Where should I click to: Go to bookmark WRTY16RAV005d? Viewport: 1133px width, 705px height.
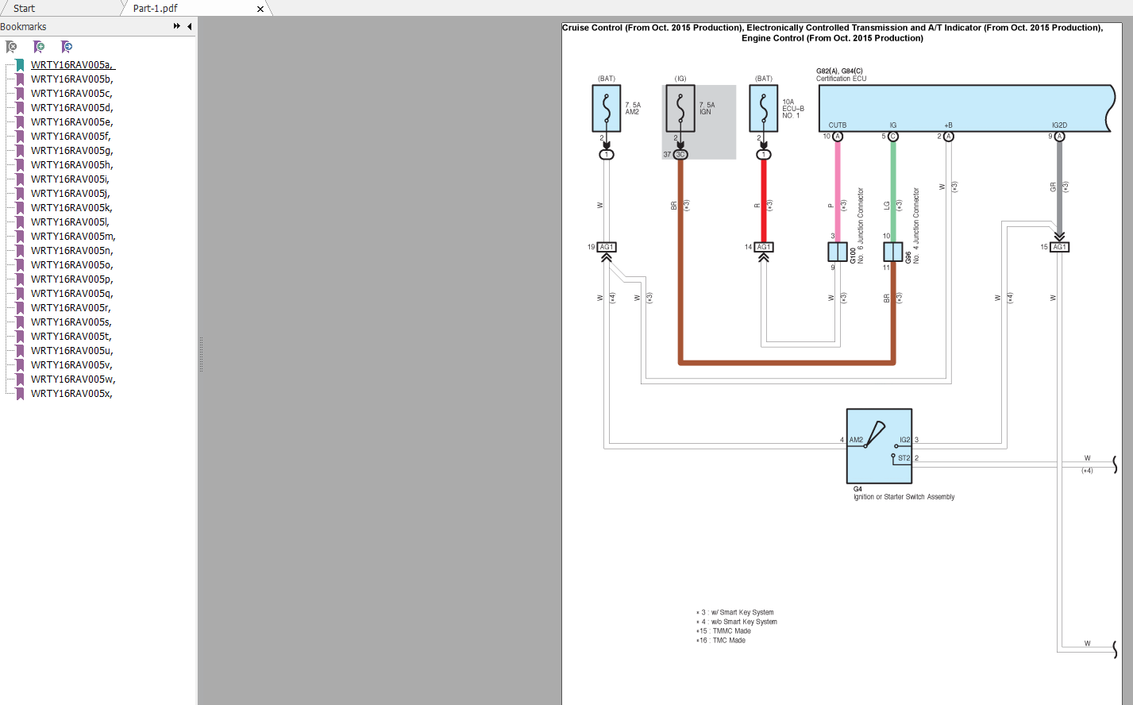[x=71, y=108]
